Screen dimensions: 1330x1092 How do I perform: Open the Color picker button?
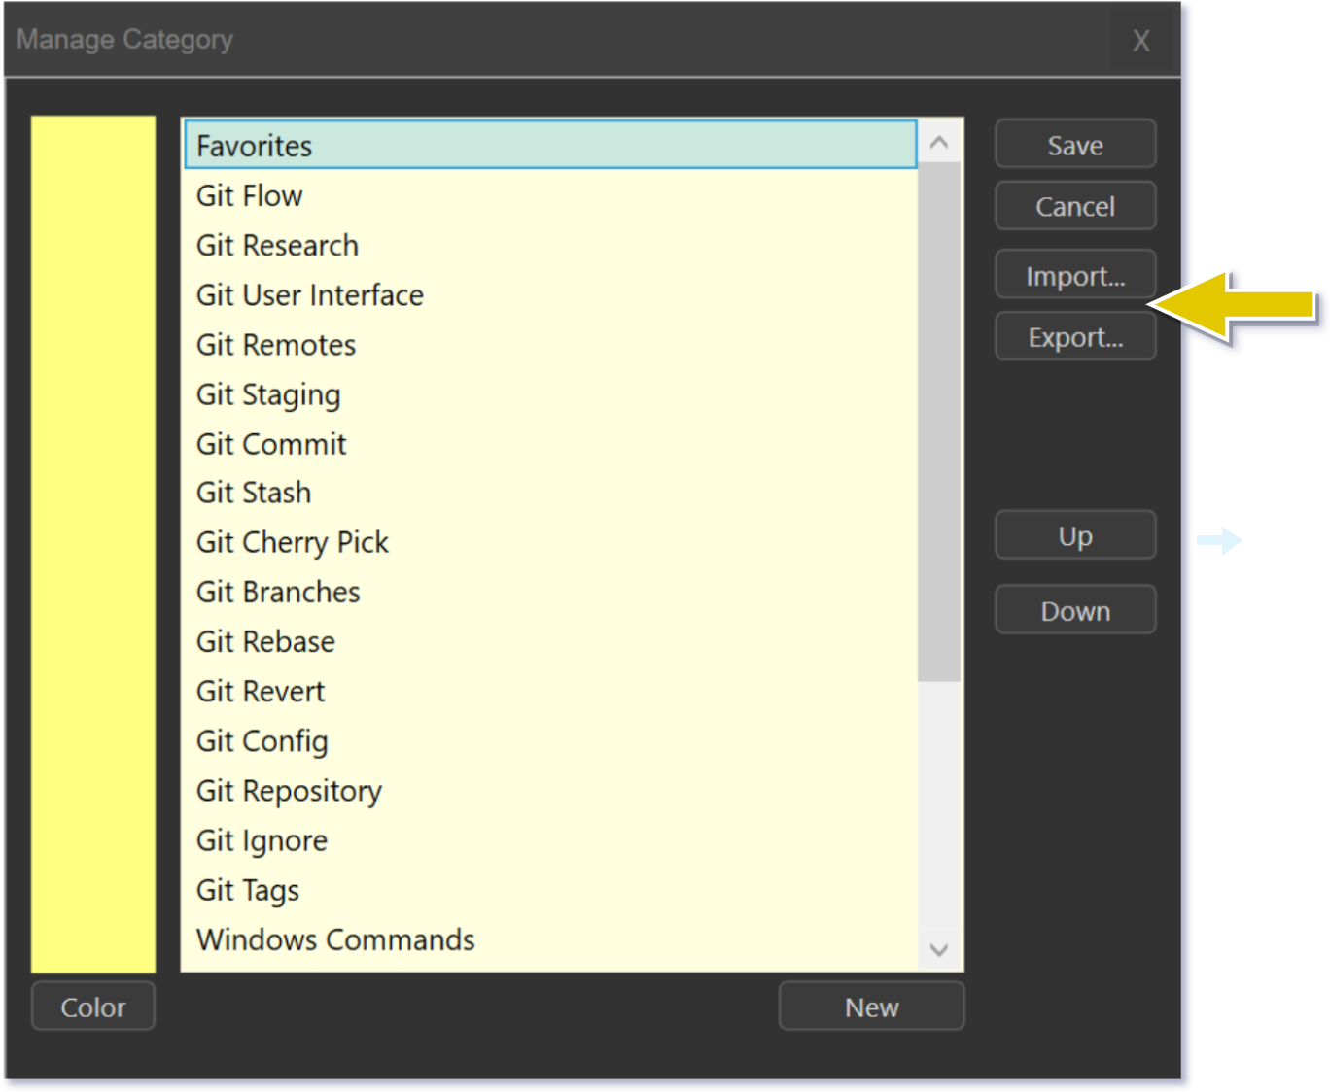[x=93, y=1007]
